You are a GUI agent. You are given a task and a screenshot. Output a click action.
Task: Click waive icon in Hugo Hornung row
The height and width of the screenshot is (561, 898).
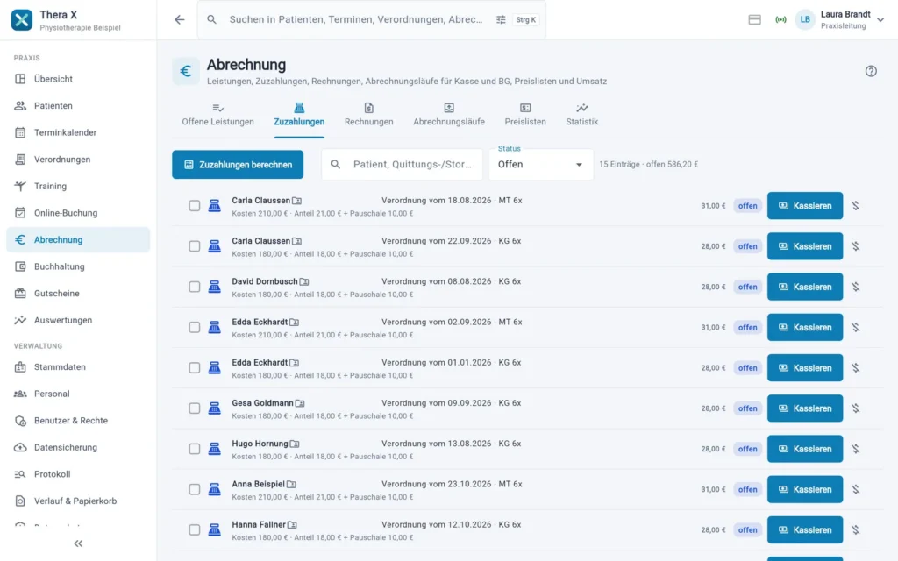click(x=856, y=449)
